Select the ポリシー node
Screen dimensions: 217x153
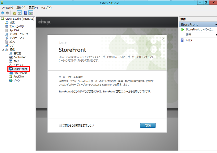(x=13, y=42)
